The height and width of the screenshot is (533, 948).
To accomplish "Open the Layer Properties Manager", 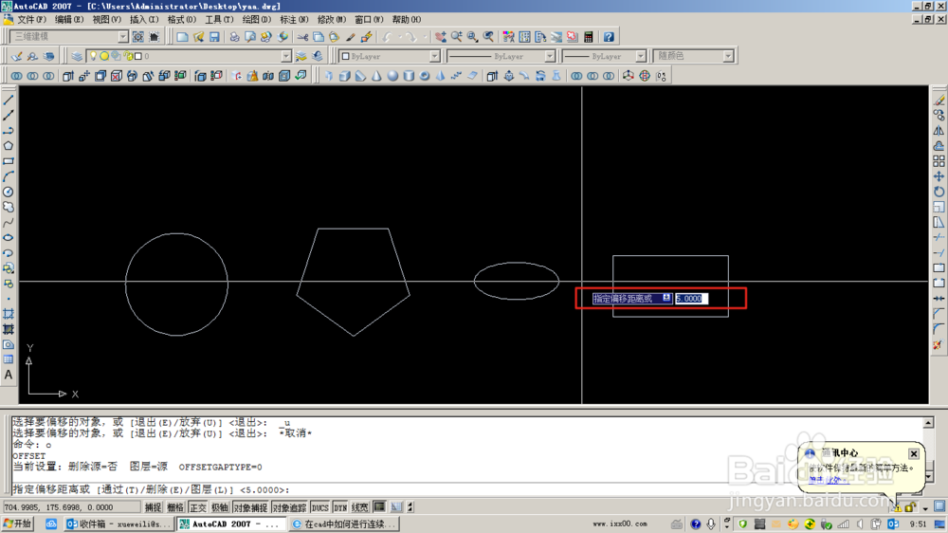I will (x=77, y=56).
